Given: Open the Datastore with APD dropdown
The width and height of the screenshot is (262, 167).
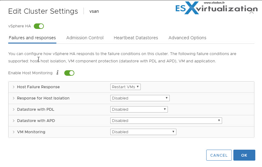Looking at the screenshot, I should click(166, 121).
